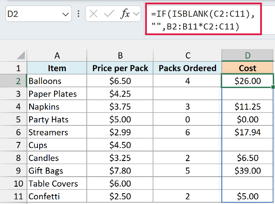
Task: Click the Balloons packs ordered cell (4)
Action: point(187,81)
